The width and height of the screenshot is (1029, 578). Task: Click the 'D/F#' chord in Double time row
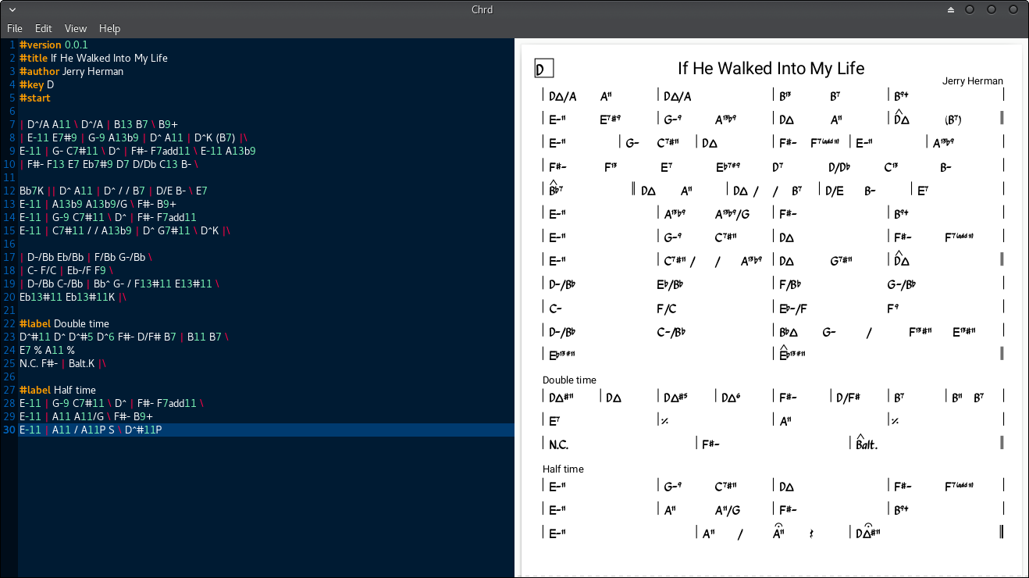pos(848,398)
